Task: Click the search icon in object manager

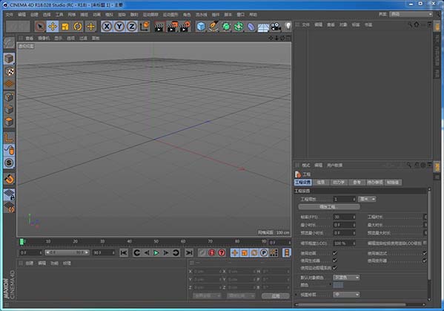Action: (410, 24)
